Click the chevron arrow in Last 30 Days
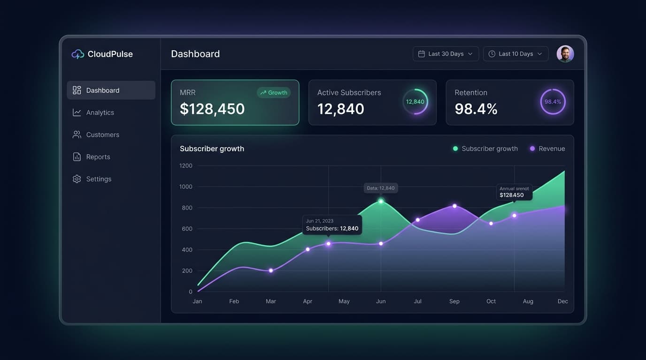The height and width of the screenshot is (360, 646). (470, 54)
